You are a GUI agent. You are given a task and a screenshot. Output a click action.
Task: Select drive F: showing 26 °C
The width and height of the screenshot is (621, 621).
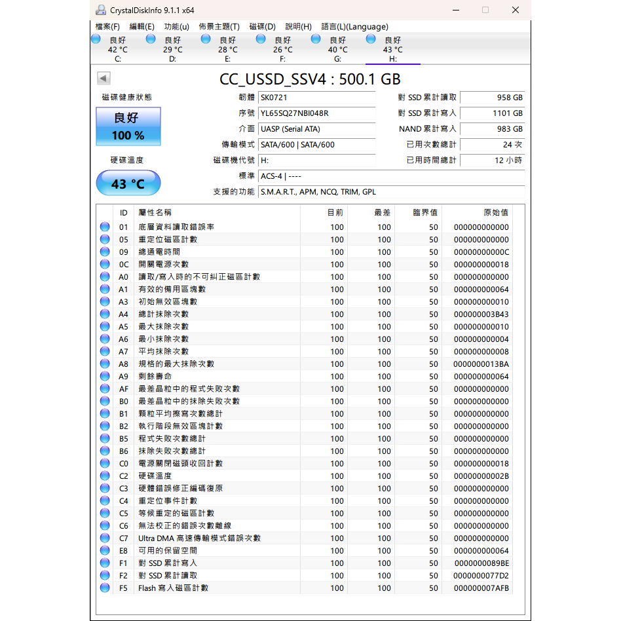282,49
